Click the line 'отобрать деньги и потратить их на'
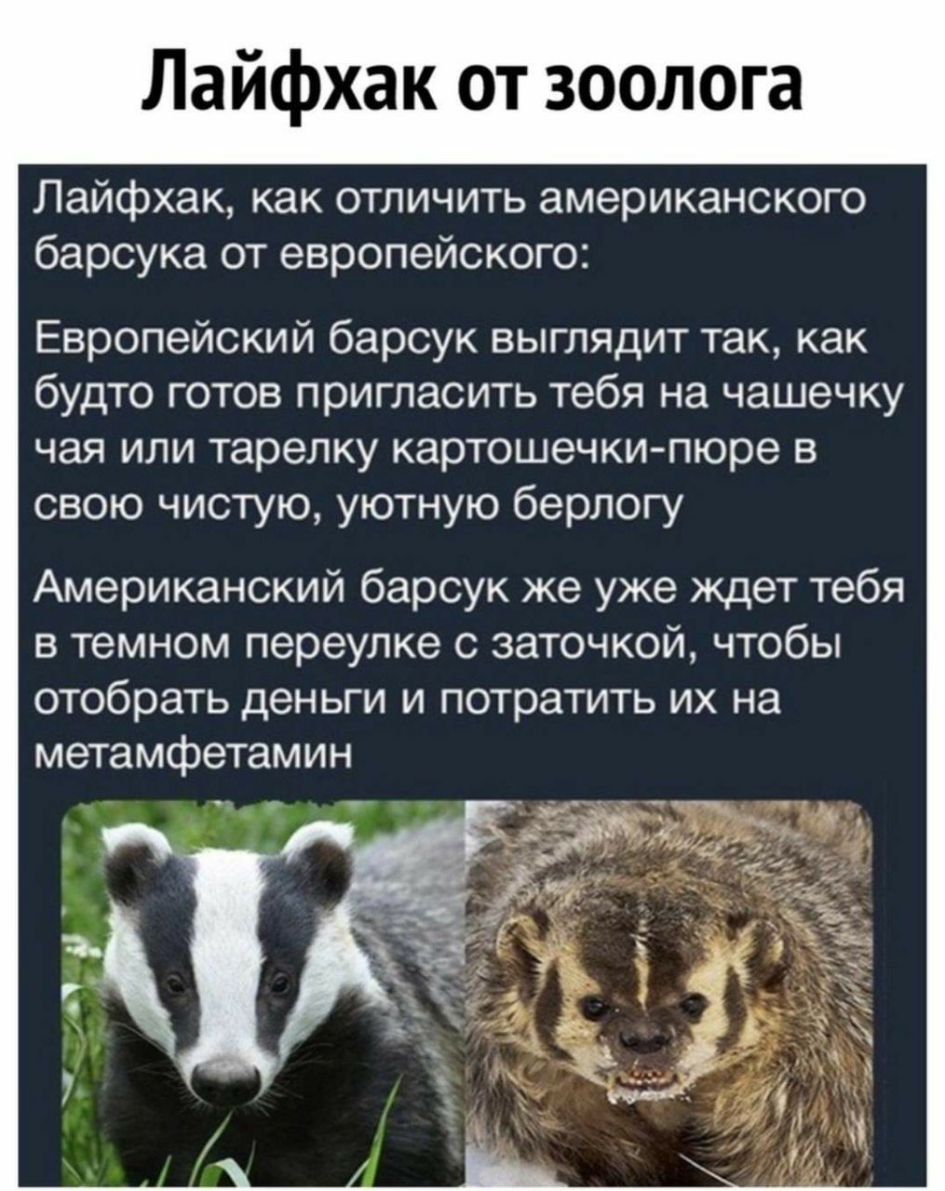945x1191 pixels. tap(406, 699)
